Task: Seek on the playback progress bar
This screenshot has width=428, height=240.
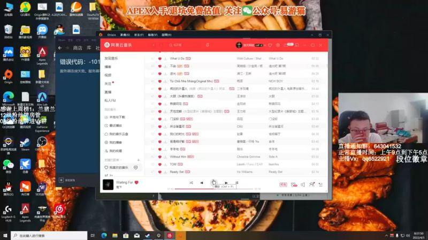Action: coord(214,189)
